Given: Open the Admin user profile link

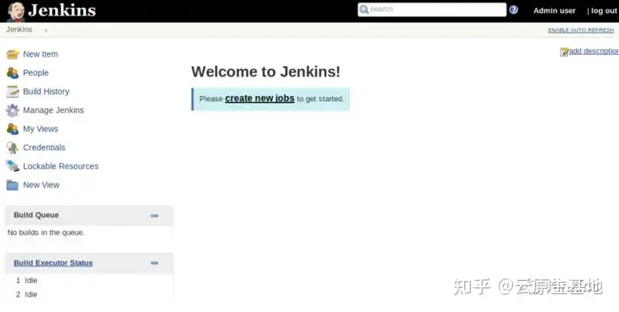Looking at the screenshot, I should pos(555,10).
